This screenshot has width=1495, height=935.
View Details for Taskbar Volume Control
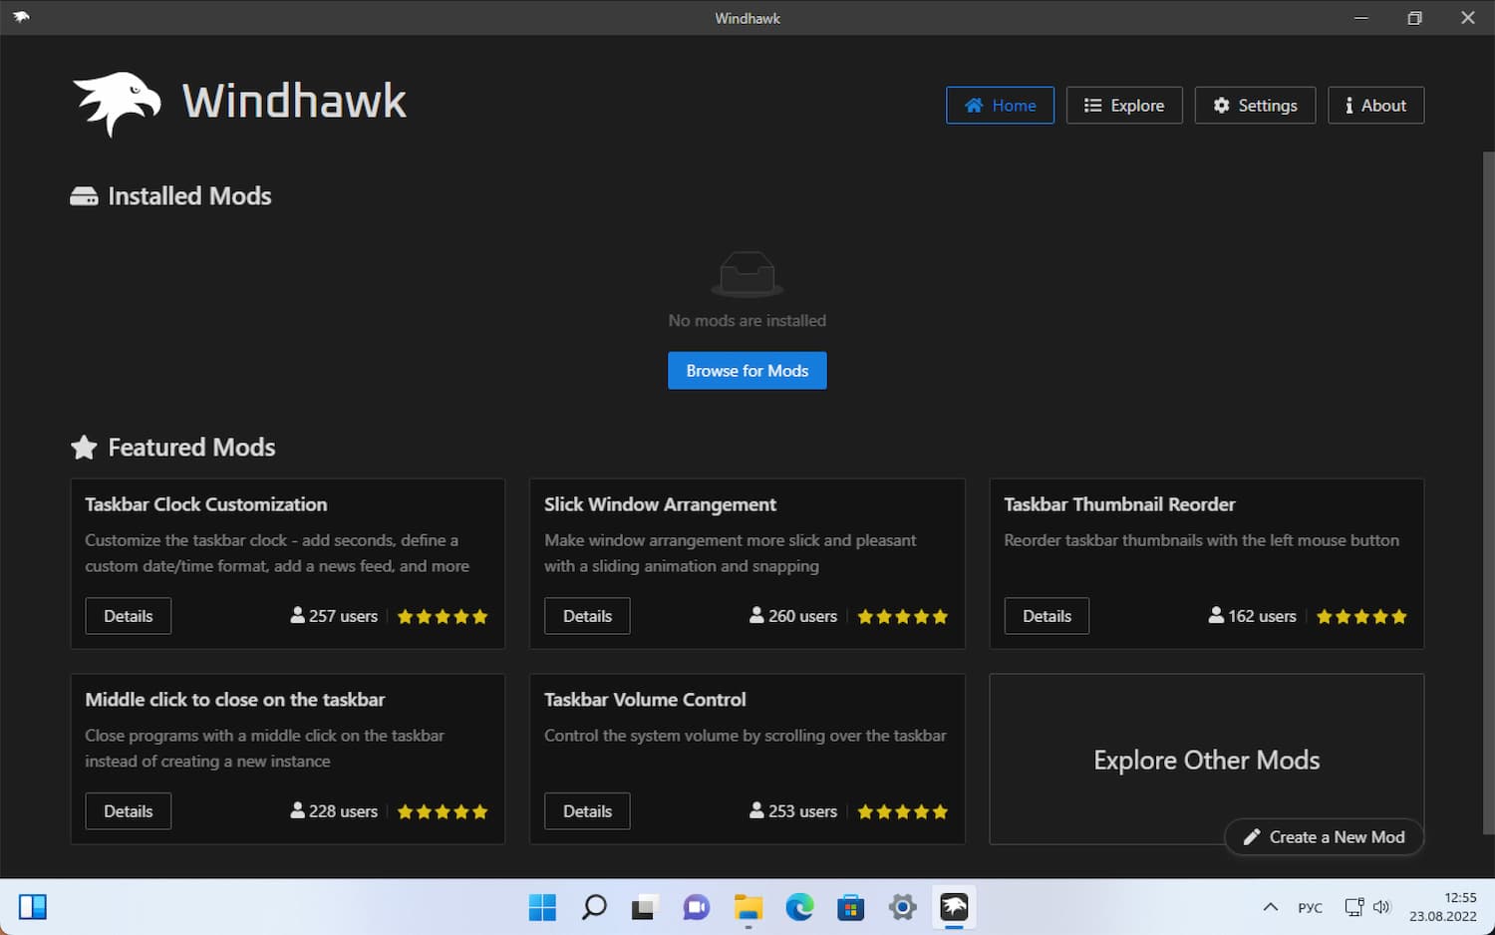tap(587, 811)
